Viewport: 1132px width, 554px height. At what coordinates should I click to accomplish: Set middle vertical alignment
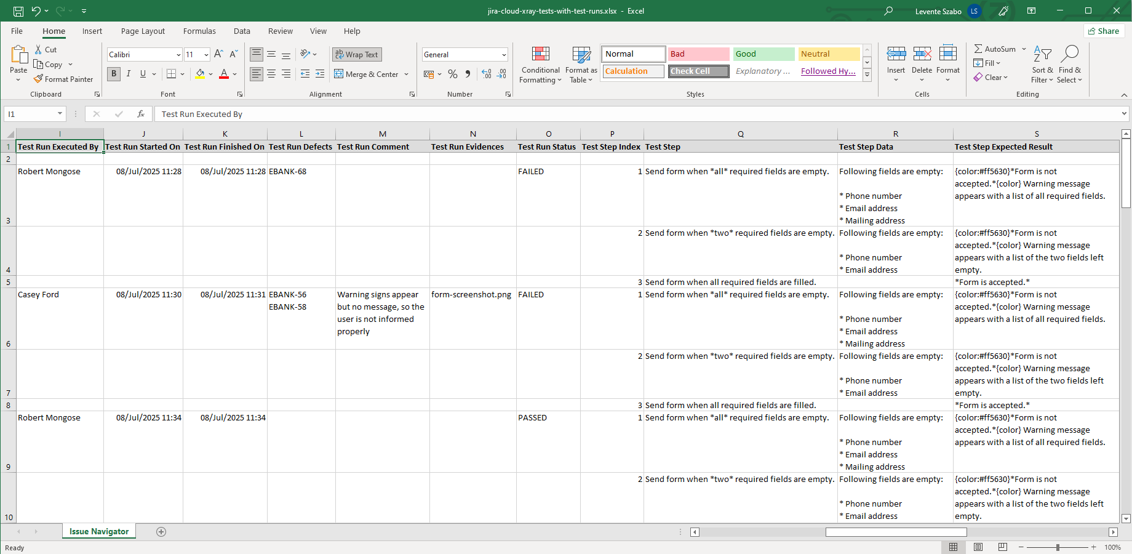pos(271,54)
